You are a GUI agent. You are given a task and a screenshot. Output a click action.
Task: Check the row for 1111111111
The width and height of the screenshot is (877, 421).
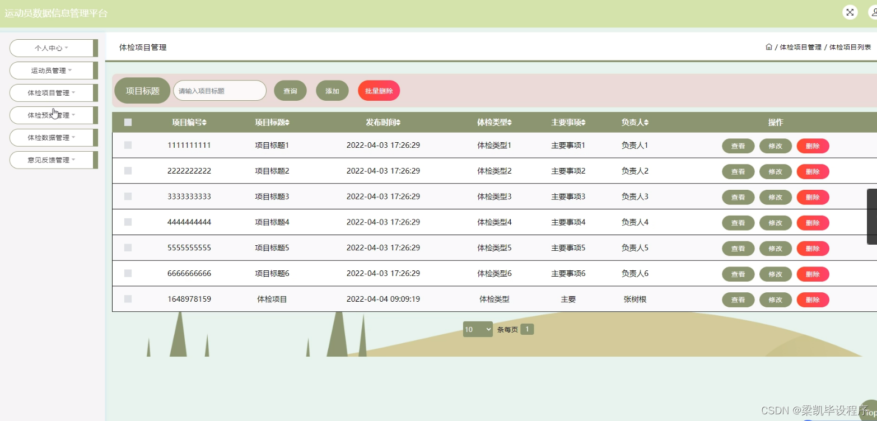click(x=128, y=145)
